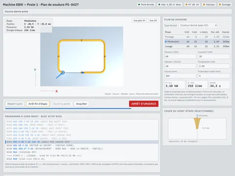The height and width of the screenshot is (176, 235).
Task: Click the Énergie linéique value in overlay
Action: coord(29,30)
